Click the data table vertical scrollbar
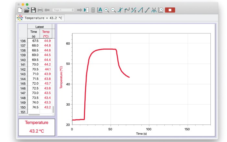 pyautogui.click(x=53, y=109)
